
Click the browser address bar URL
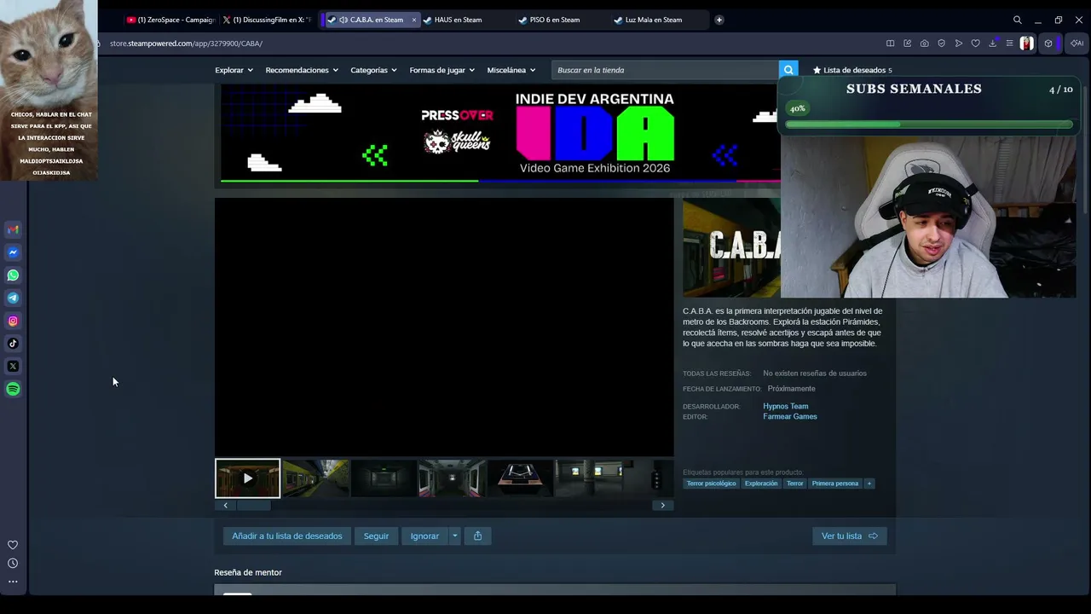pos(186,43)
